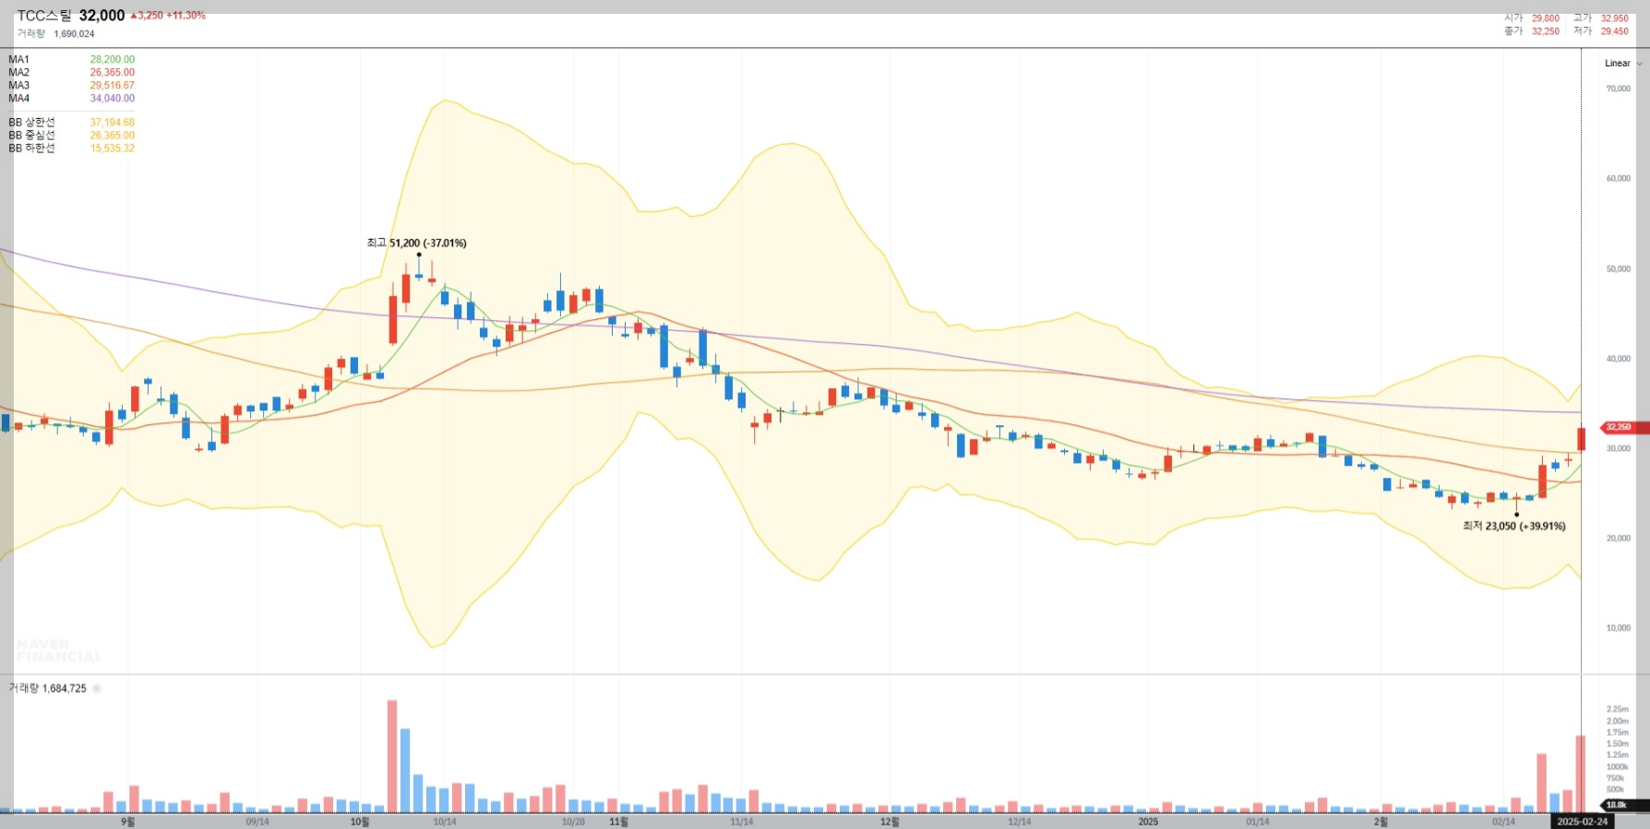Click the 2월 label on the time axis

pos(1380,822)
